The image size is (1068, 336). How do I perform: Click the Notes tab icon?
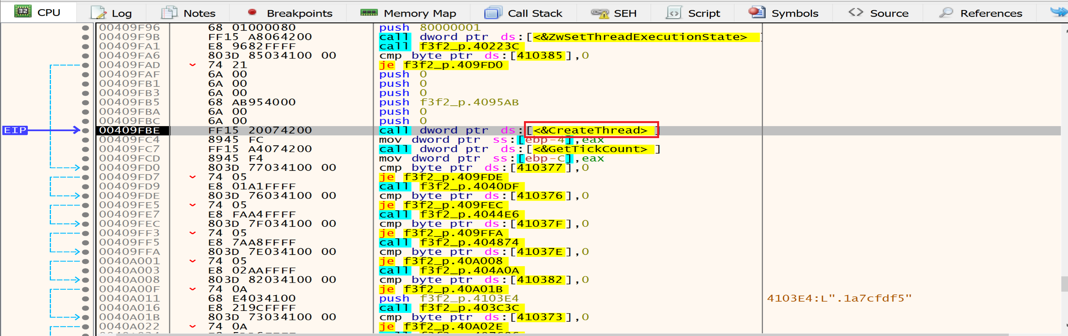(169, 13)
